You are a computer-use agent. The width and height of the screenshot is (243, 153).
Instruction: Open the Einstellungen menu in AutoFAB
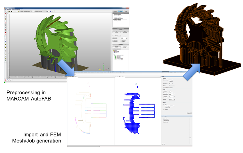point(18,10)
